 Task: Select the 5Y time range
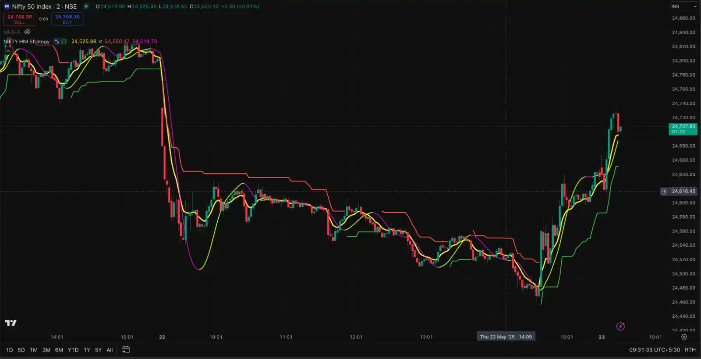point(98,350)
